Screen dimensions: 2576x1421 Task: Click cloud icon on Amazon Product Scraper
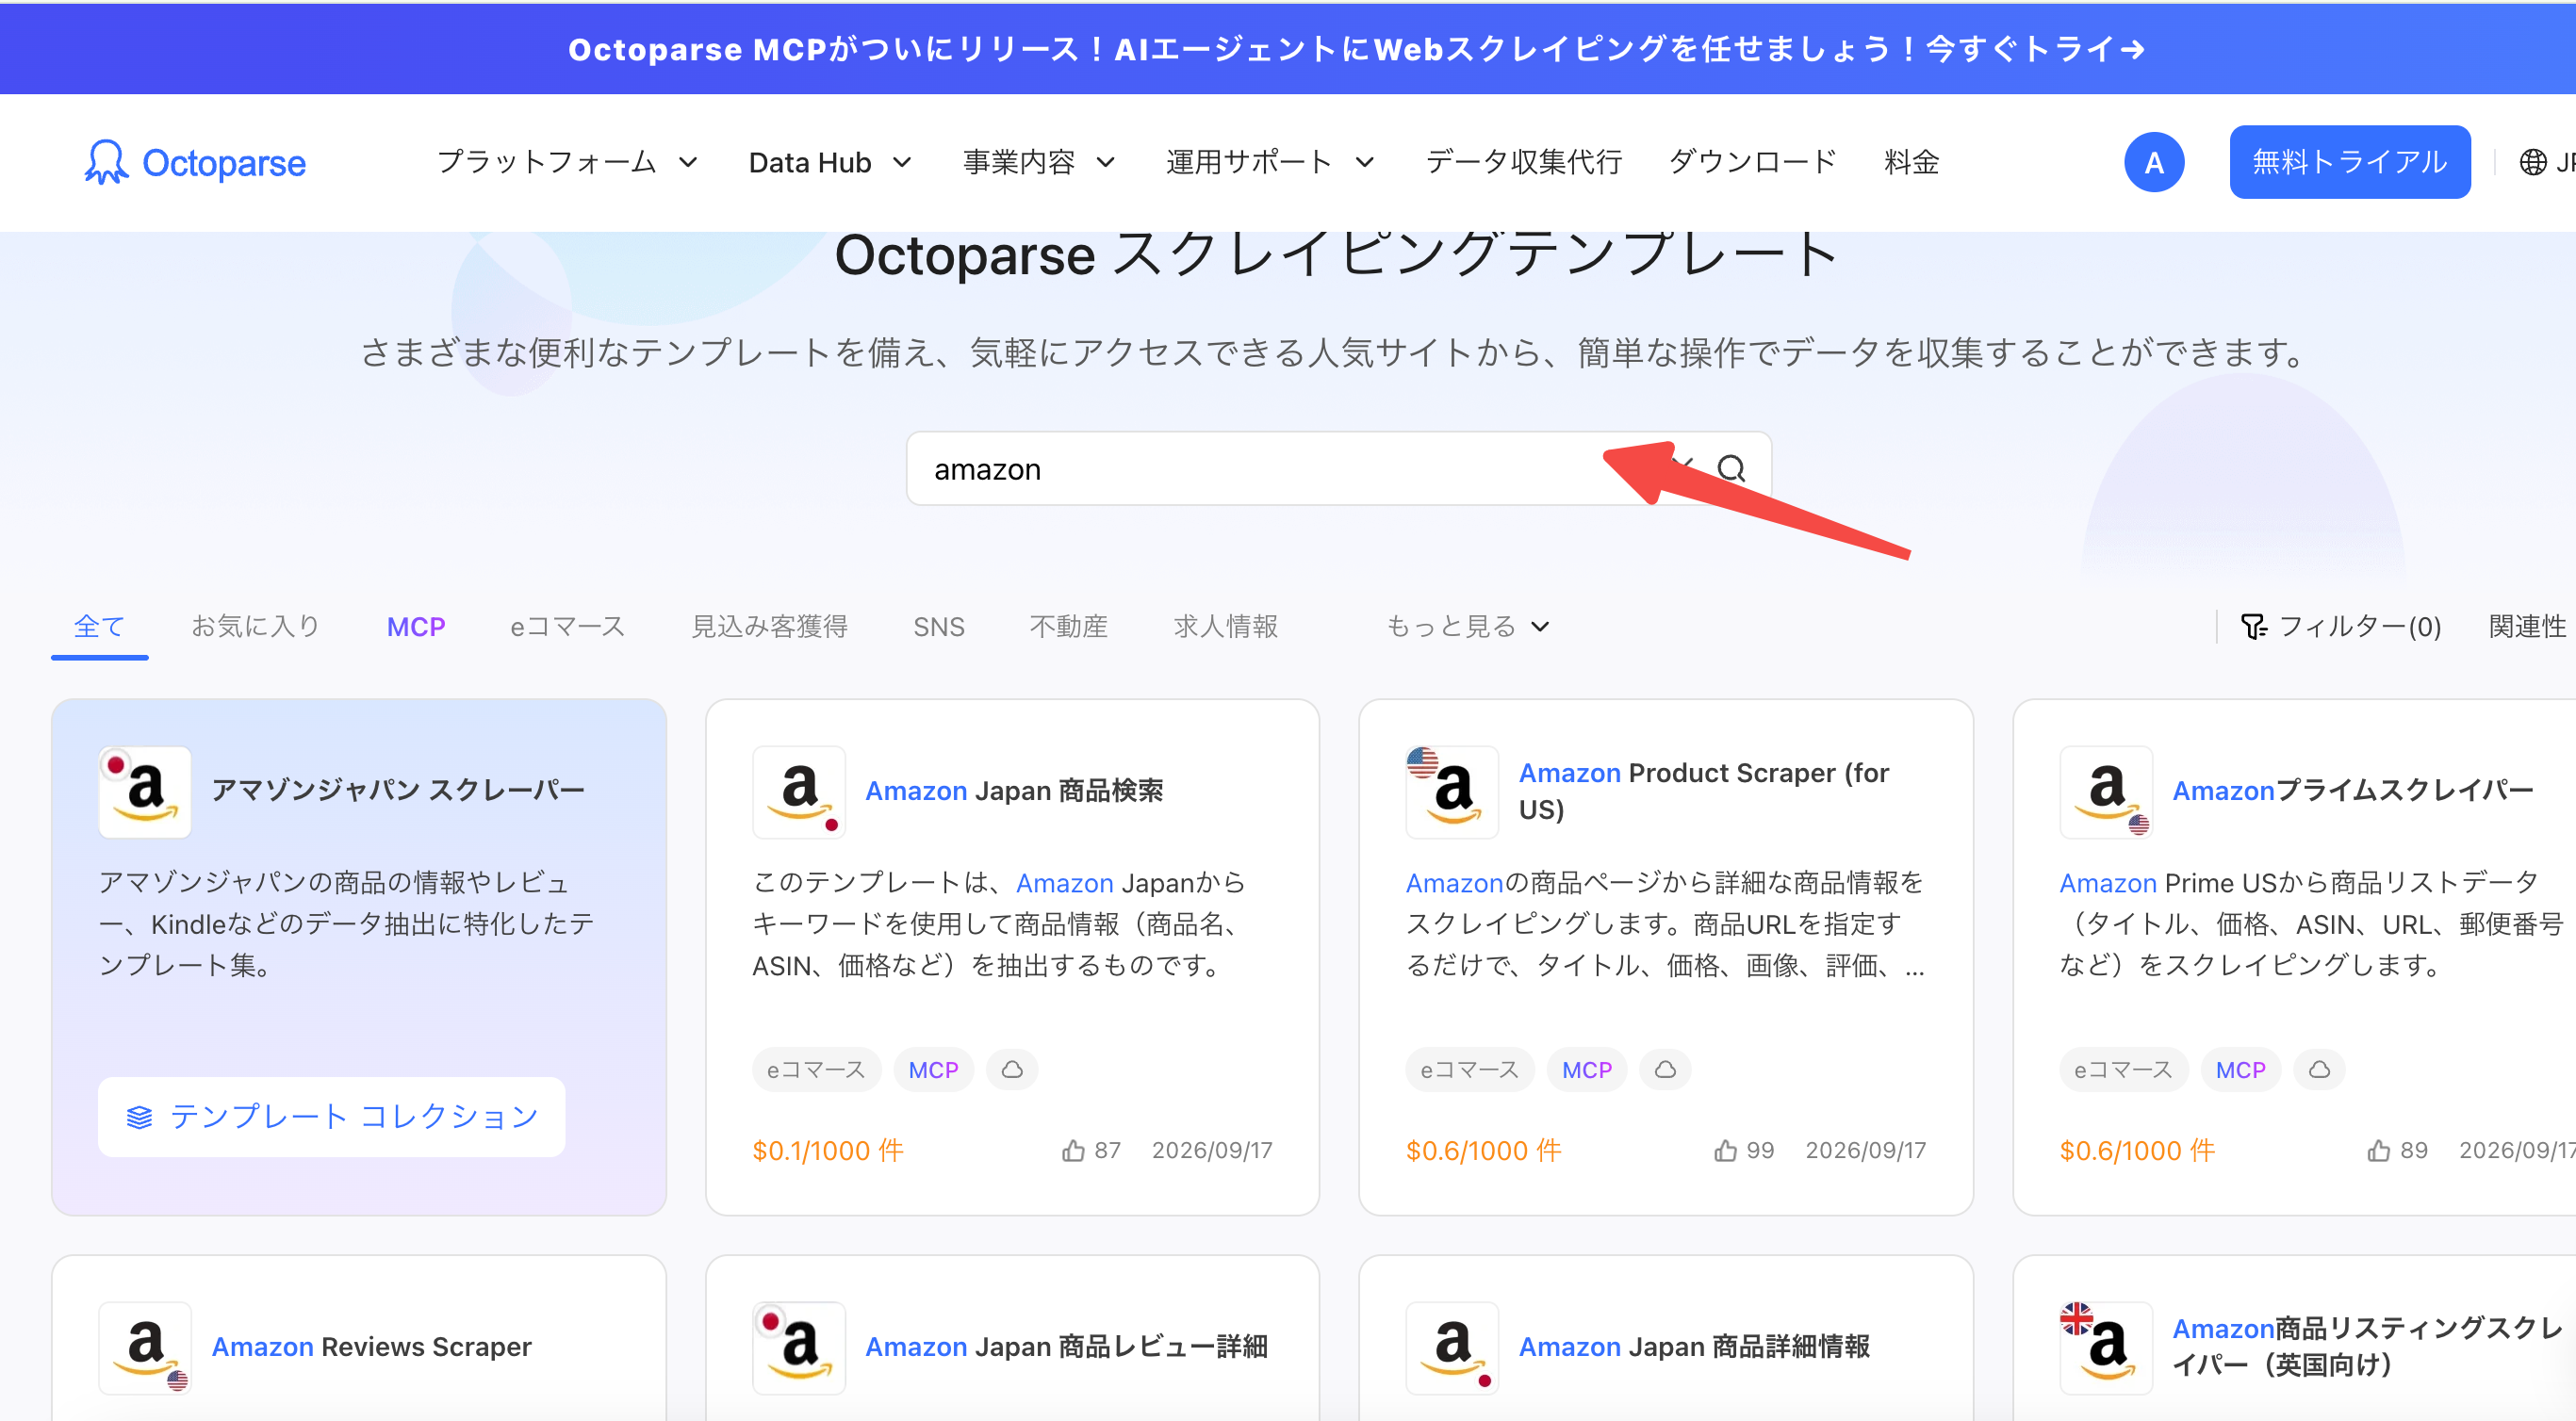(x=1665, y=1070)
